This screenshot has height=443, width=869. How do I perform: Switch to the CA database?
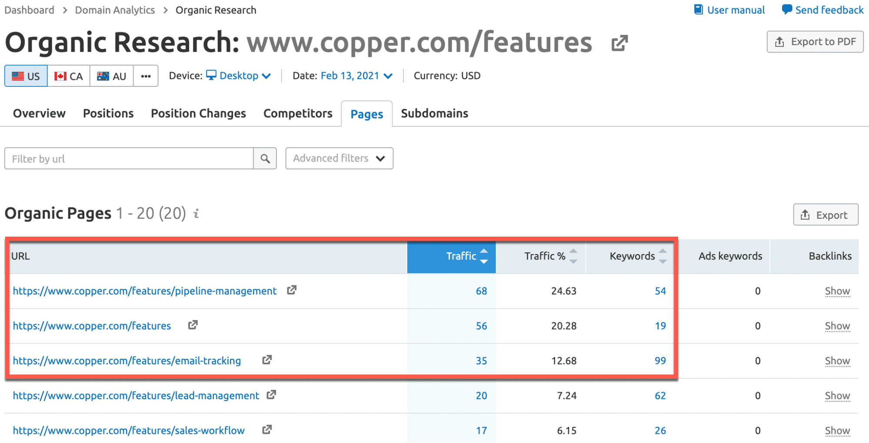coord(69,76)
